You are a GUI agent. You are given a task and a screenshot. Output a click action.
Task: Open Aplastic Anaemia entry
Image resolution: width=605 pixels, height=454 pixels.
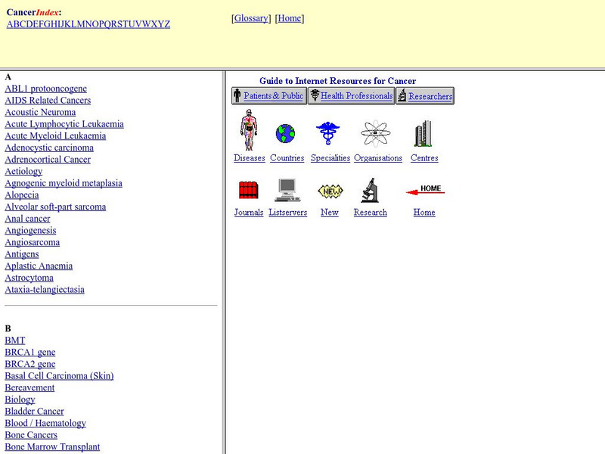point(39,266)
